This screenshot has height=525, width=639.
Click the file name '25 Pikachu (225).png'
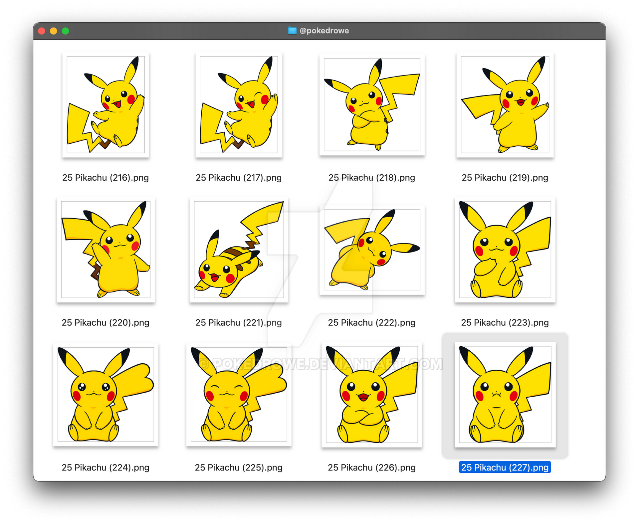(239, 468)
